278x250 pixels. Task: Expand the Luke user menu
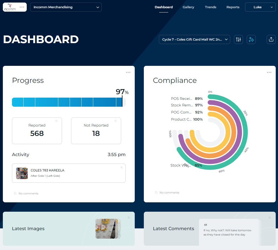coord(260,7)
